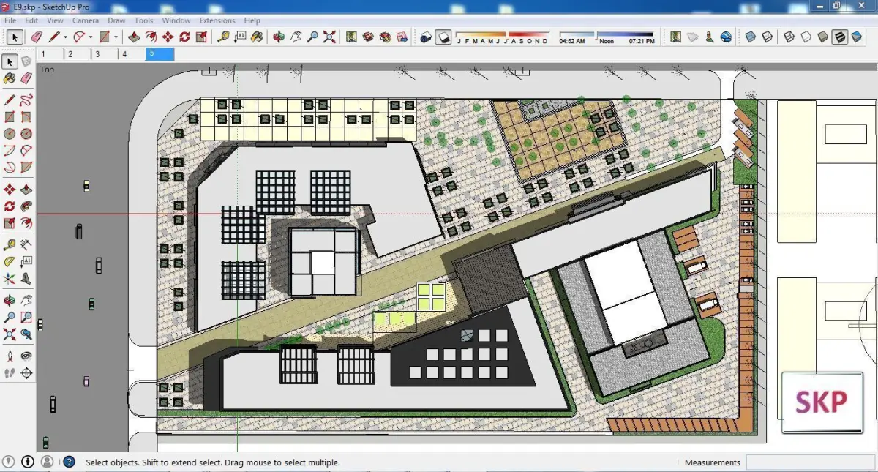Click the help question mark in status bar

click(69, 462)
